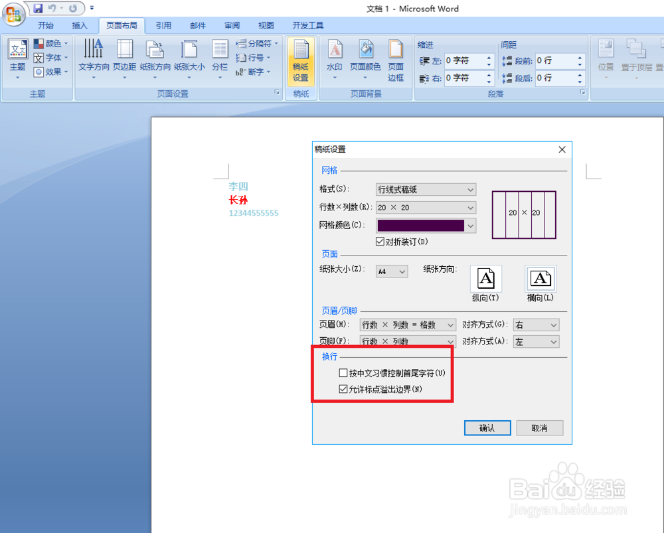Image resolution: width=664 pixels, height=533 pixels.
Task: Increase left indent stepper up arrow
Action: pos(489,58)
